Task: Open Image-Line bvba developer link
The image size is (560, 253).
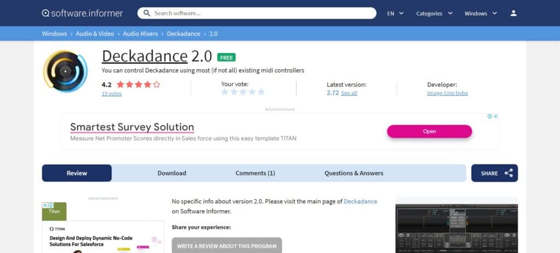Action: coord(447,93)
